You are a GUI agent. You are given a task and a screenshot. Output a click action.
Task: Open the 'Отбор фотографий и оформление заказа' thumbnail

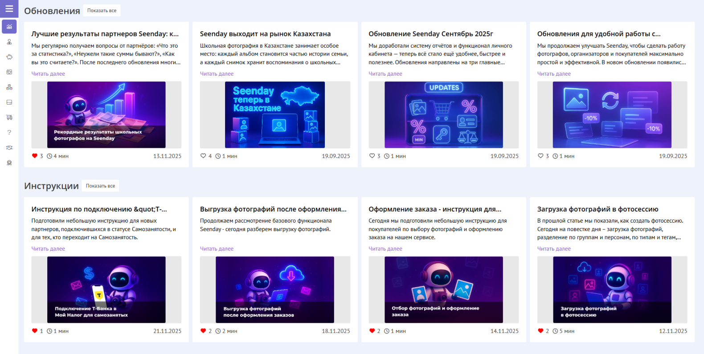pyautogui.click(x=443, y=289)
